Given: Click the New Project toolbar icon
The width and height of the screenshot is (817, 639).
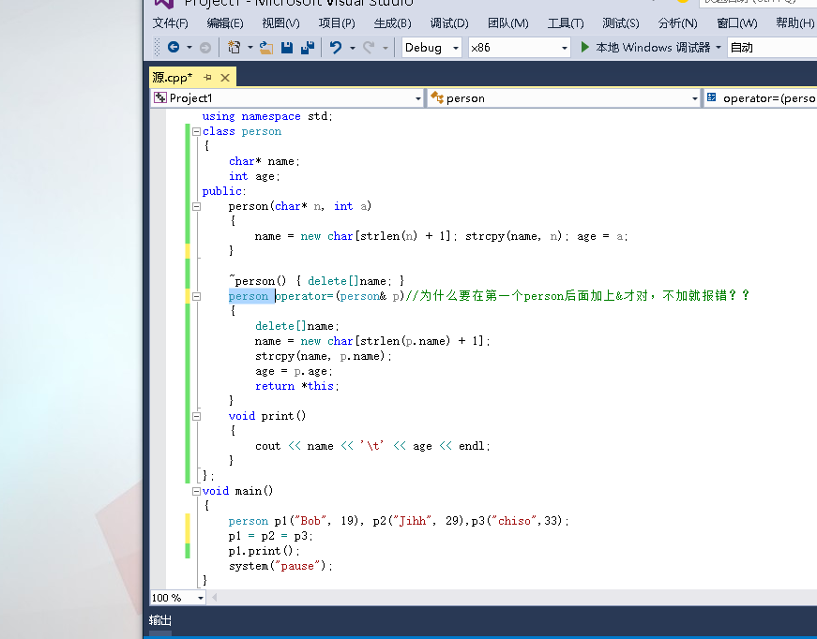Looking at the screenshot, I should [x=234, y=48].
